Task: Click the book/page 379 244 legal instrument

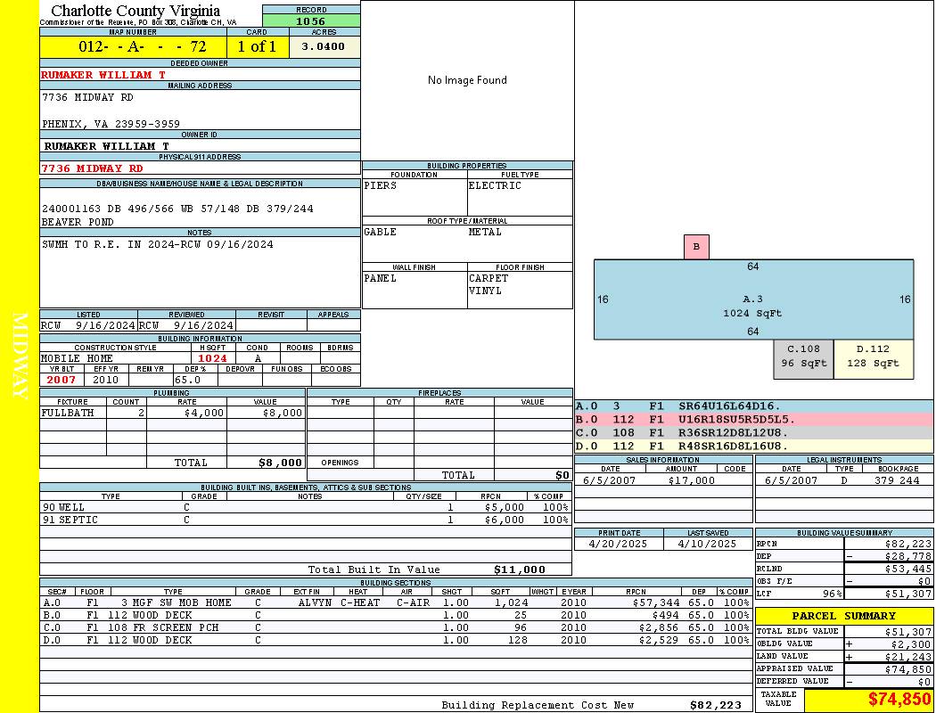Action: pos(897,480)
